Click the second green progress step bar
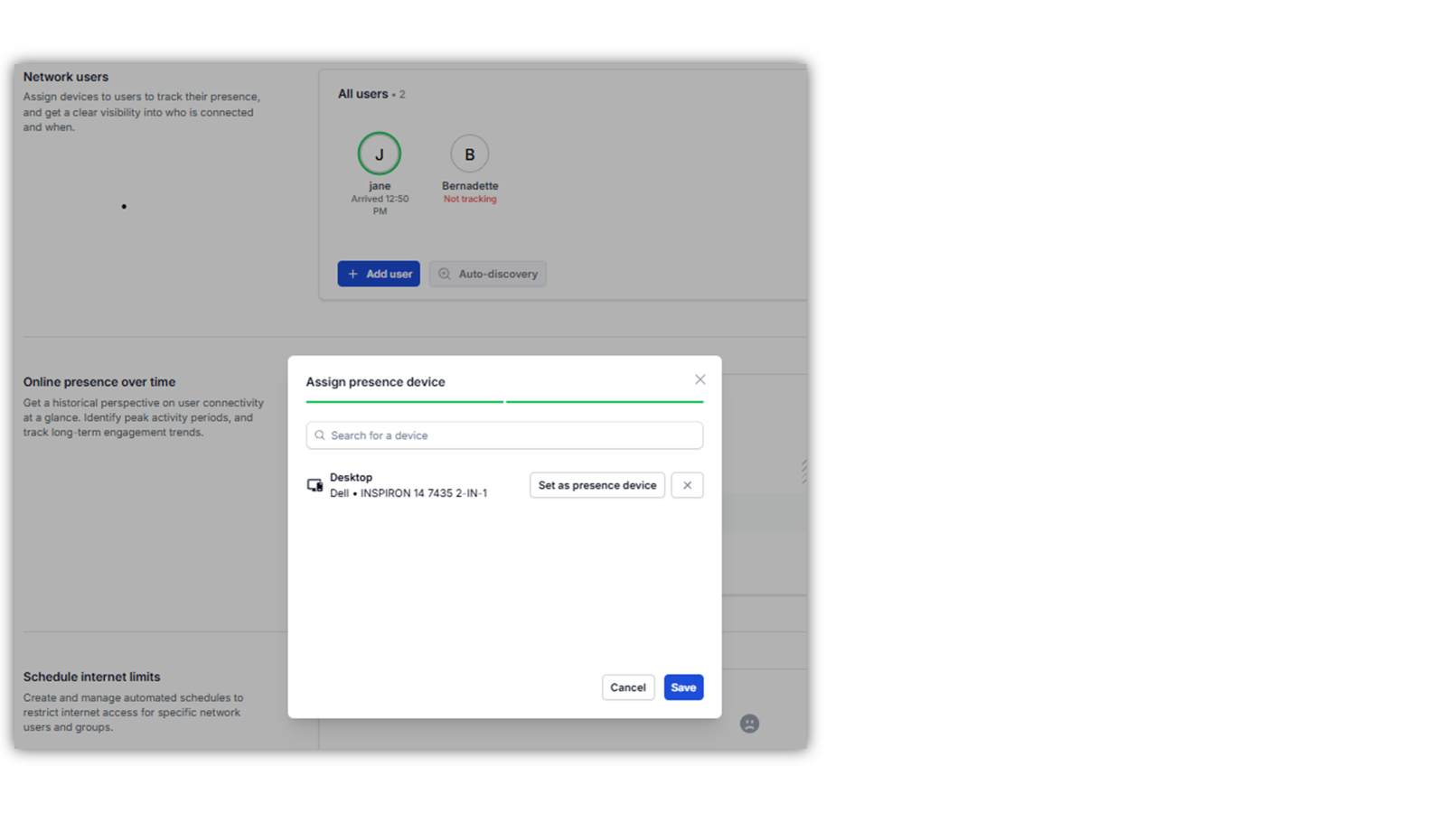 click(605, 401)
